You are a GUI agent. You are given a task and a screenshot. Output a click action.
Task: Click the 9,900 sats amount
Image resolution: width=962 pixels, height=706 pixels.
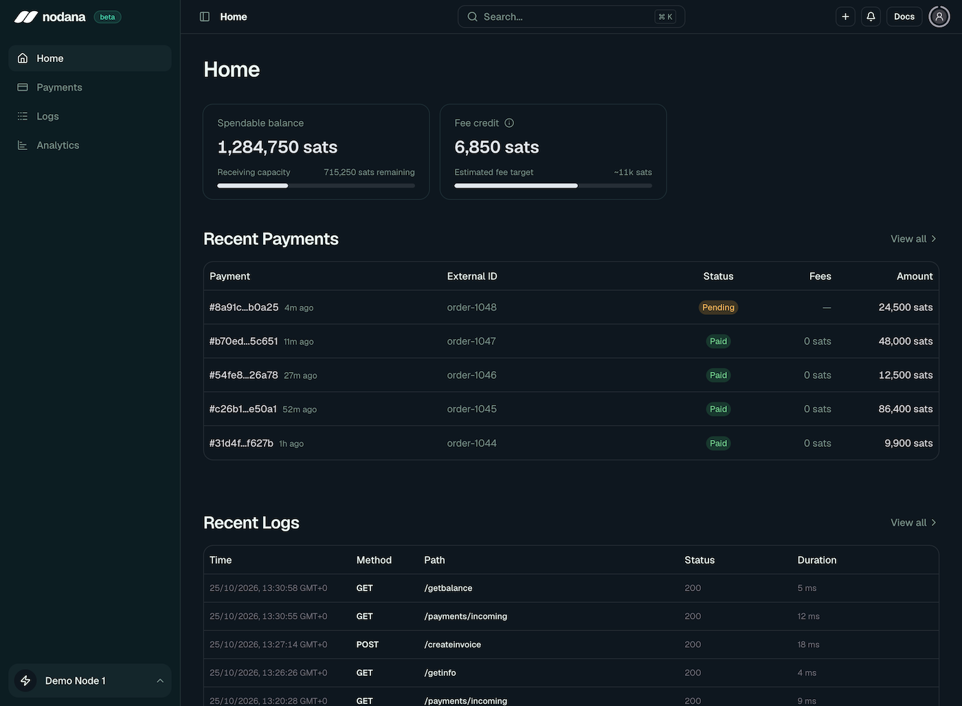[x=908, y=443]
